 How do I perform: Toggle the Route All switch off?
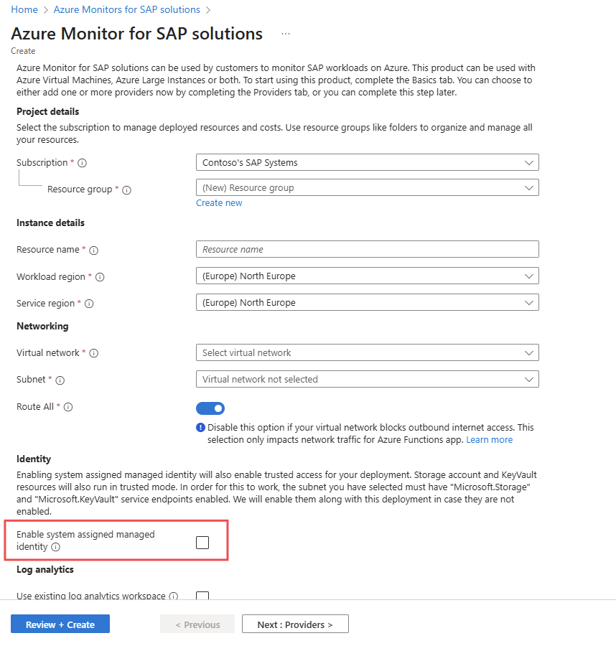(210, 408)
